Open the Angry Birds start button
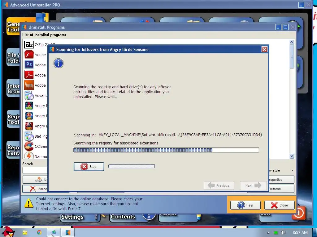This screenshot has height=237, width=317. (7, 232)
